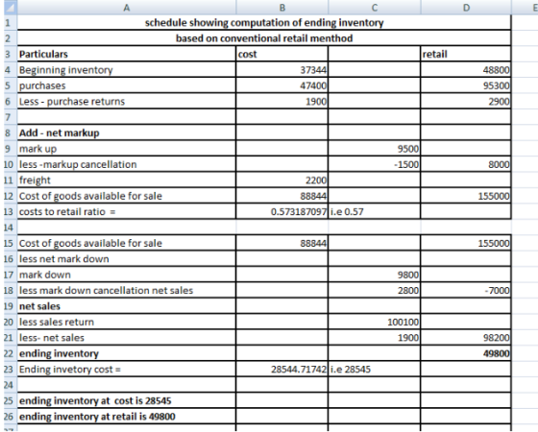Select value 28544.71742
The width and height of the screenshot is (538, 432).
coord(282,370)
